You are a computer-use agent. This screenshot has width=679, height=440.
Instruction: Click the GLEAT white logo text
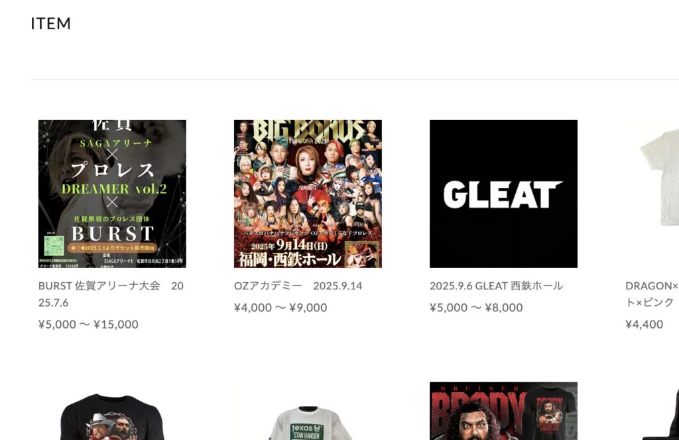(503, 194)
